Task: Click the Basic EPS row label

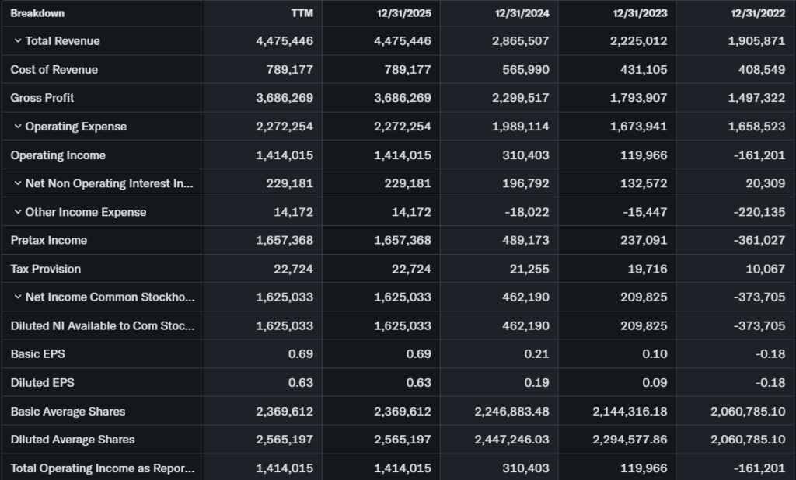Action: (38, 354)
